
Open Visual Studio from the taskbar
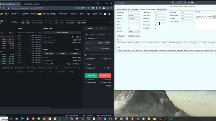pyautogui.click(x=138, y=119)
